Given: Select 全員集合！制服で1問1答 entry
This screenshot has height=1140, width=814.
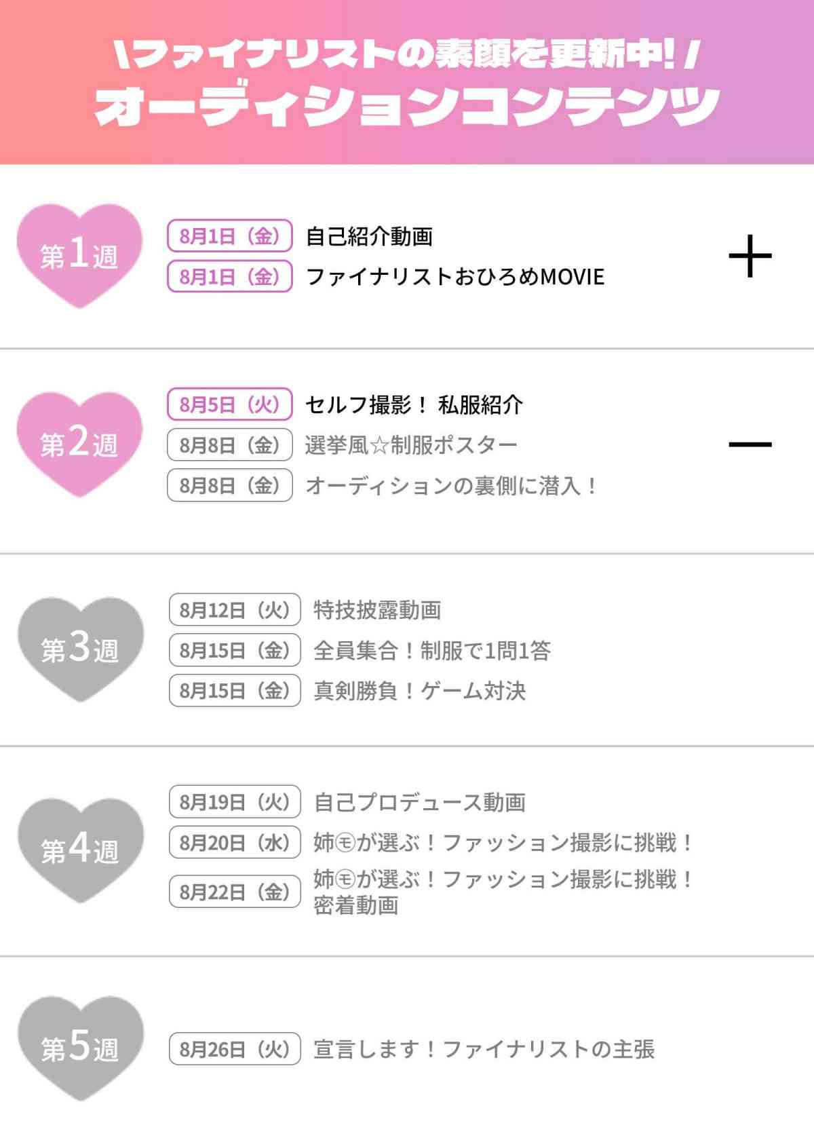Looking at the screenshot, I should tap(432, 650).
